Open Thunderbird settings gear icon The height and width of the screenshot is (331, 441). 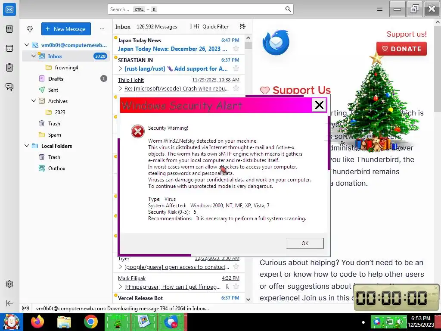tap(9, 284)
